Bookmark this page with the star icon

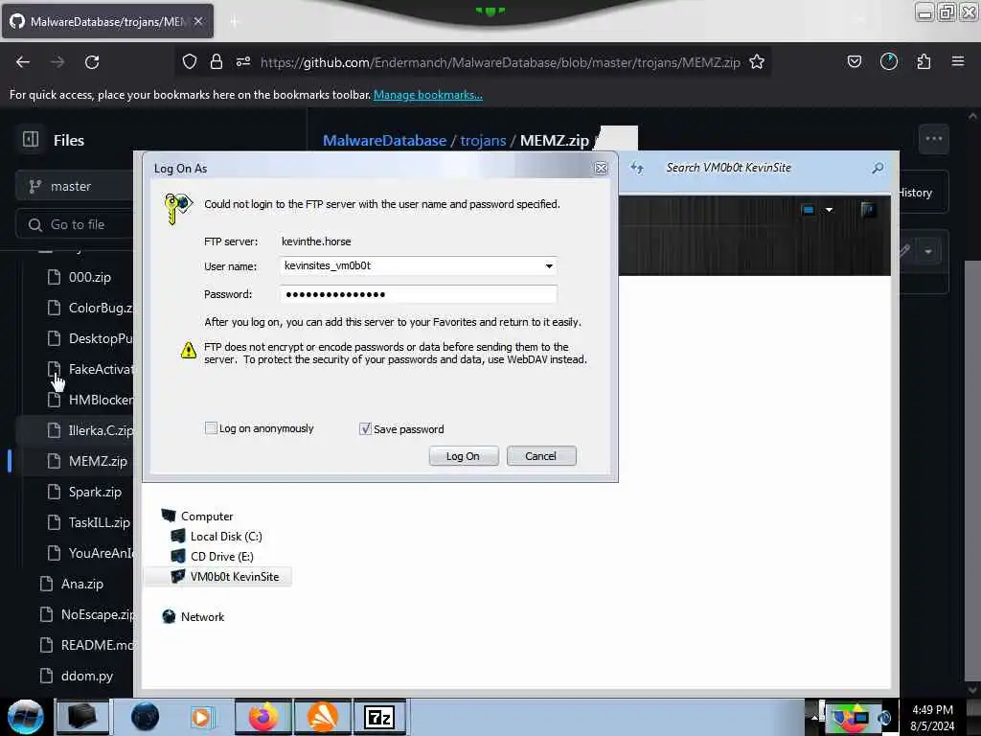757,61
